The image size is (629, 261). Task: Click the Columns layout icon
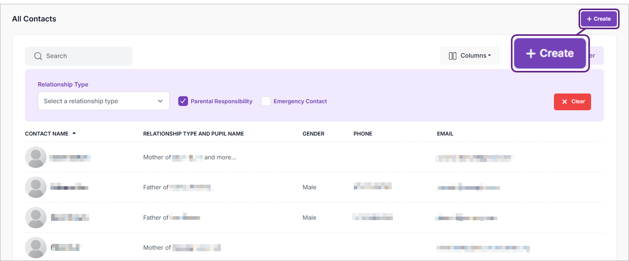[452, 56]
